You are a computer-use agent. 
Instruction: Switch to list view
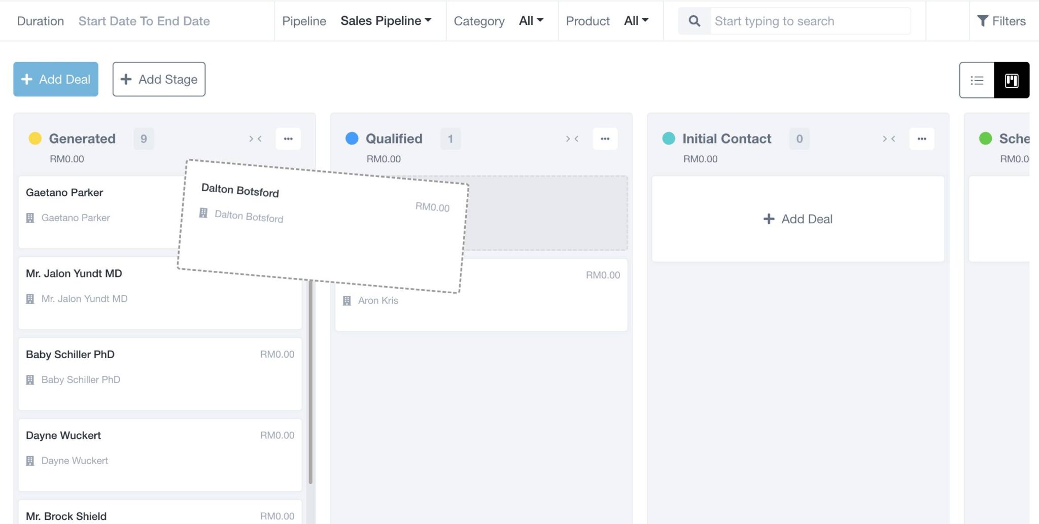977,80
